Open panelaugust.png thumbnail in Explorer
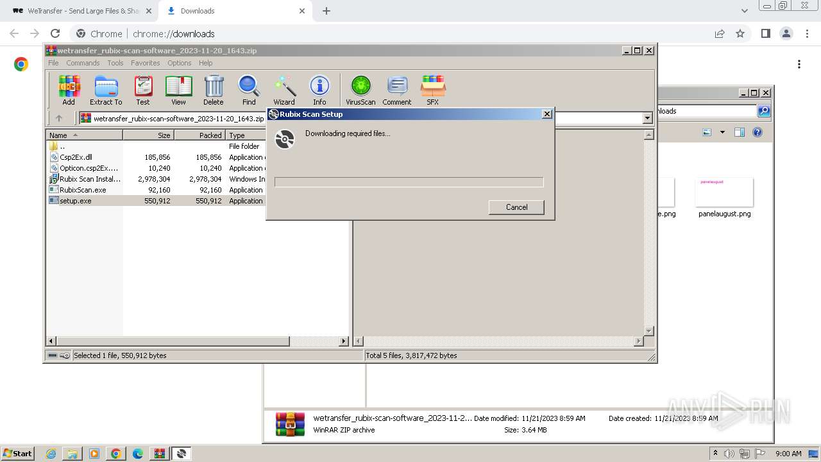This screenshot has width=821, height=462. 724,193
